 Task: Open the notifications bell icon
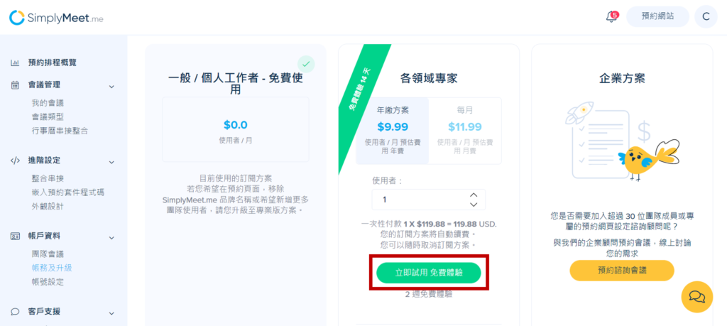[612, 17]
